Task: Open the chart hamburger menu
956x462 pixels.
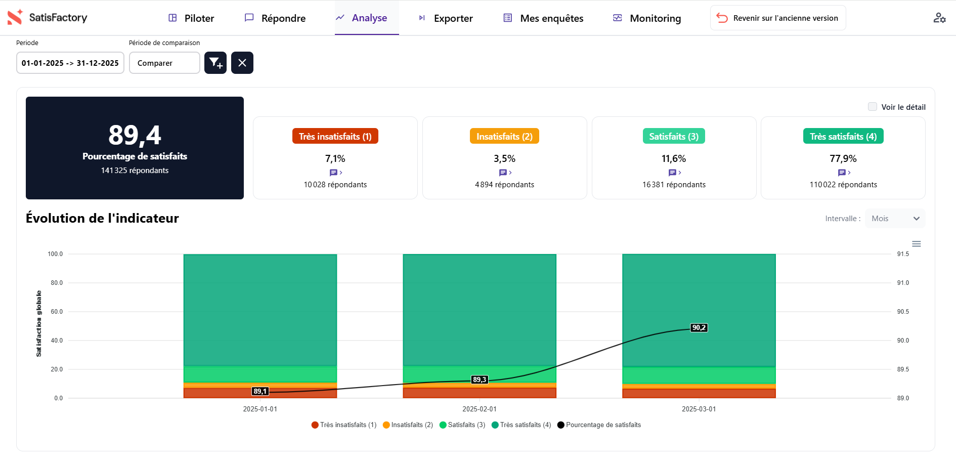Action: coord(916,244)
